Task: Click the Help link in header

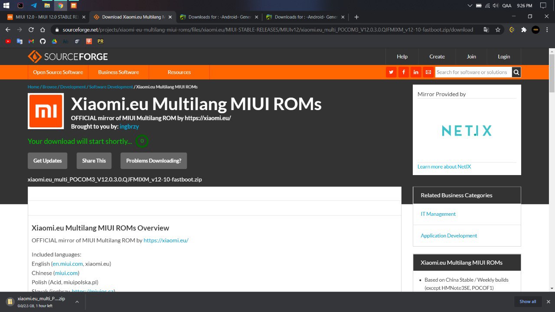Action: (402, 57)
